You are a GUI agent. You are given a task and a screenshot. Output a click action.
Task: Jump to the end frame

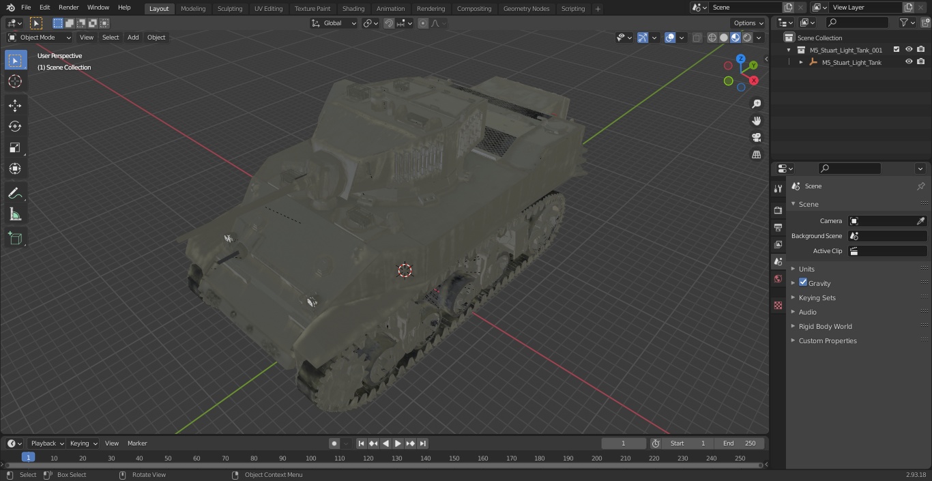[x=423, y=443]
